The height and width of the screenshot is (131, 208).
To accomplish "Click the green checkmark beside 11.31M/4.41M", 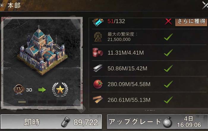I will pos(168,53).
